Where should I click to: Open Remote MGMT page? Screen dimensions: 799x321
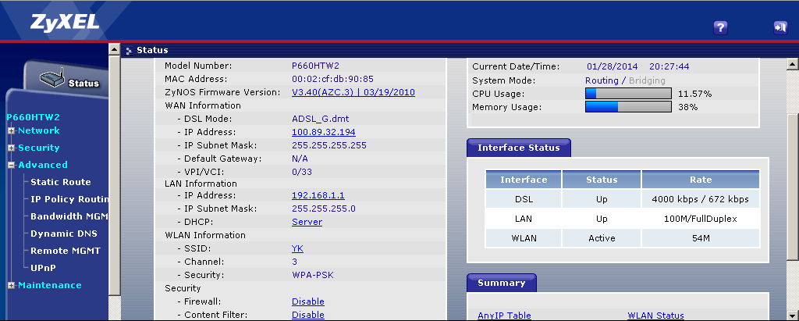[x=66, y=251]
